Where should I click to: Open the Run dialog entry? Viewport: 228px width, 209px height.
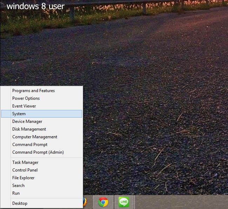point(42,193)
